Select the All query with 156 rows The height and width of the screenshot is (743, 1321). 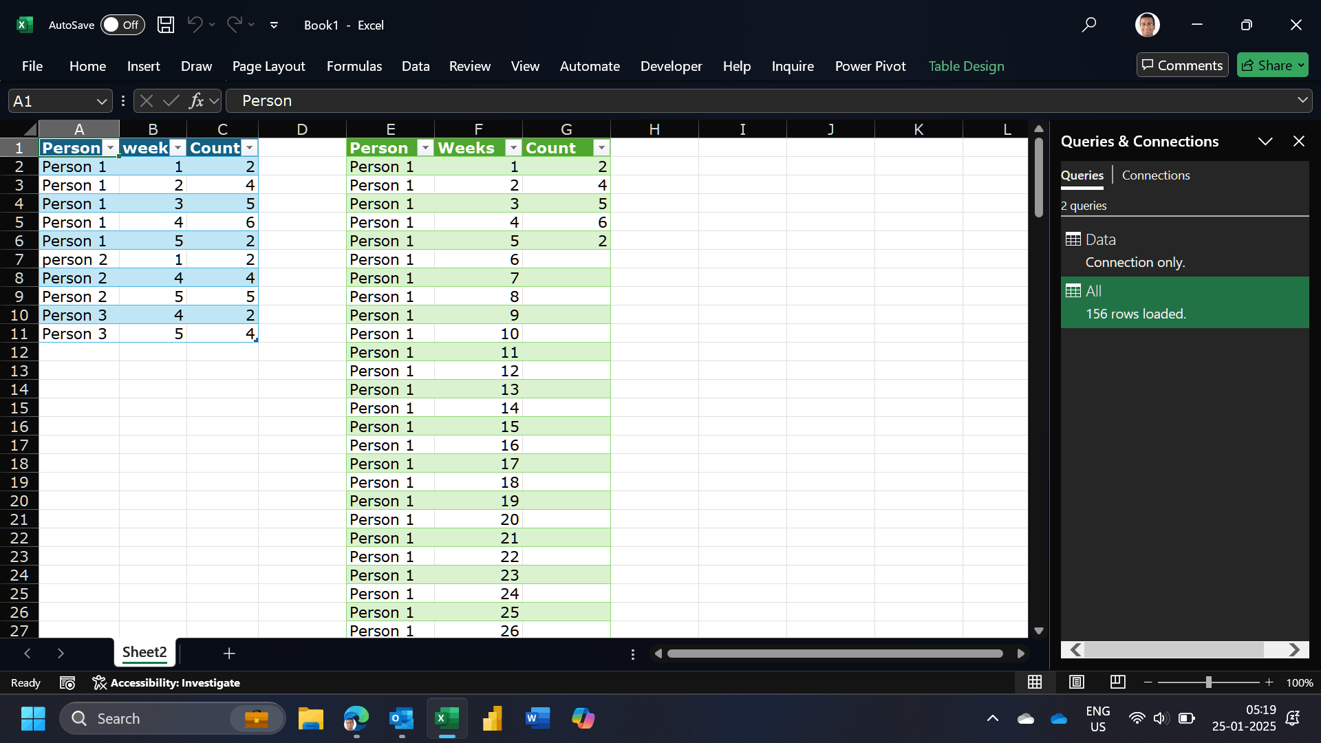point(1185,302)
